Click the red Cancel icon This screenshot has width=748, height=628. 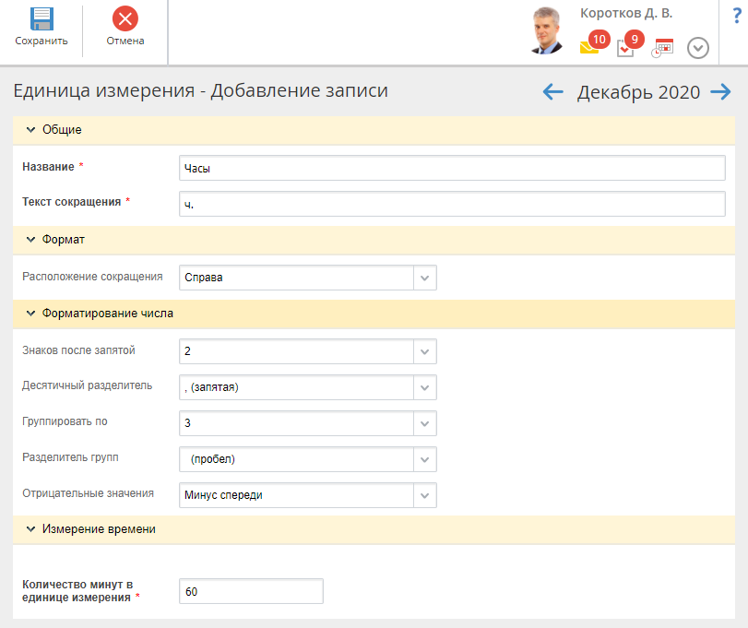point(125,19)
